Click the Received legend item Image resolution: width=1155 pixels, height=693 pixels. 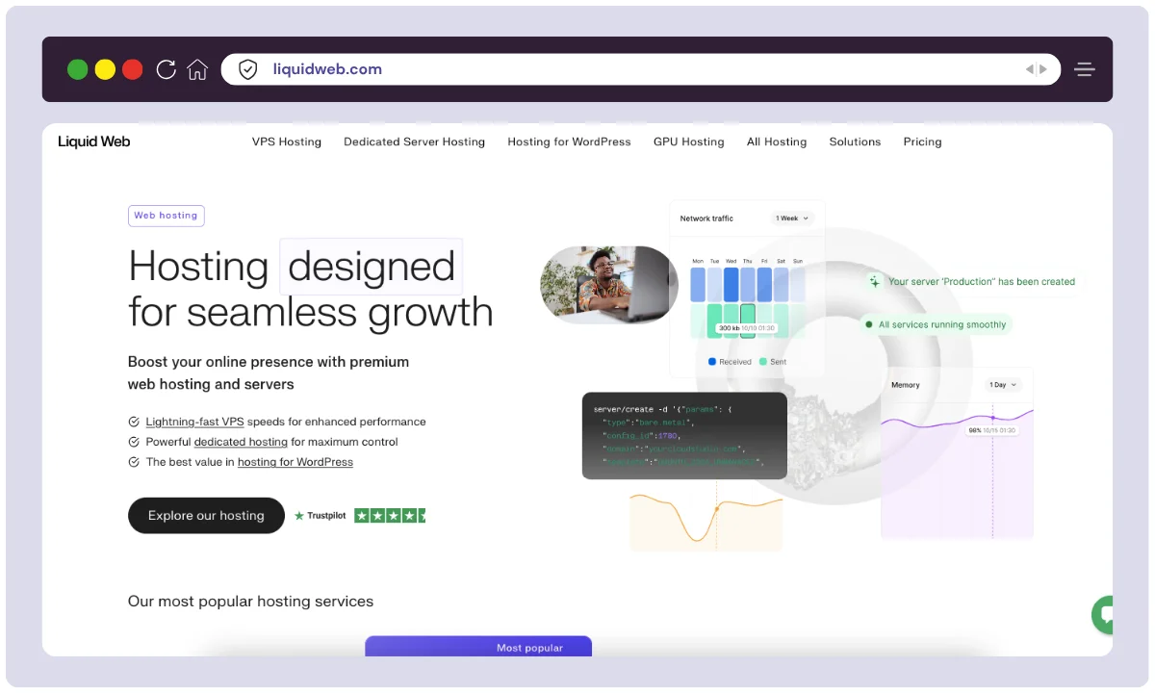(x=730, y=362)
